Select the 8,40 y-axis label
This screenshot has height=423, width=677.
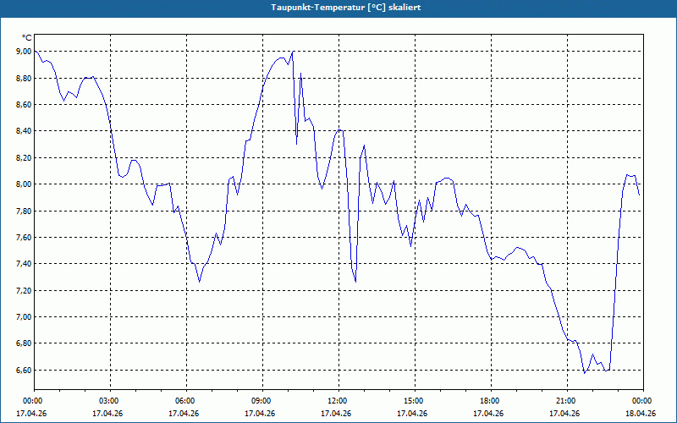[25, 131]
